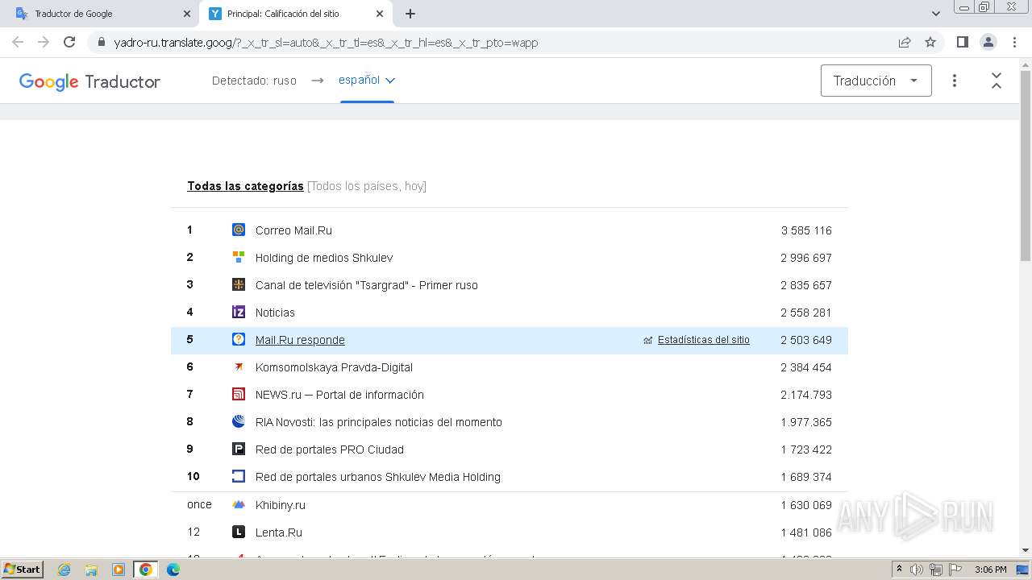Click the Google Traductor logo
The width and height of the screenshot is (1032, 580).
(89, 81)
